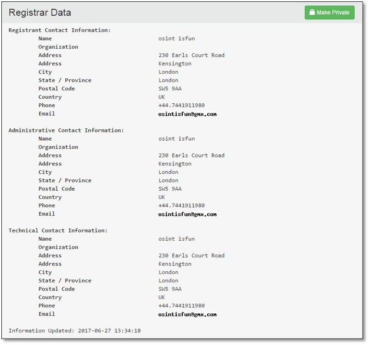Image resolution: width=369 pixels, height=345 pixels.
Task: Click the Administrative Contact Information heading
Action: point(66,130)
